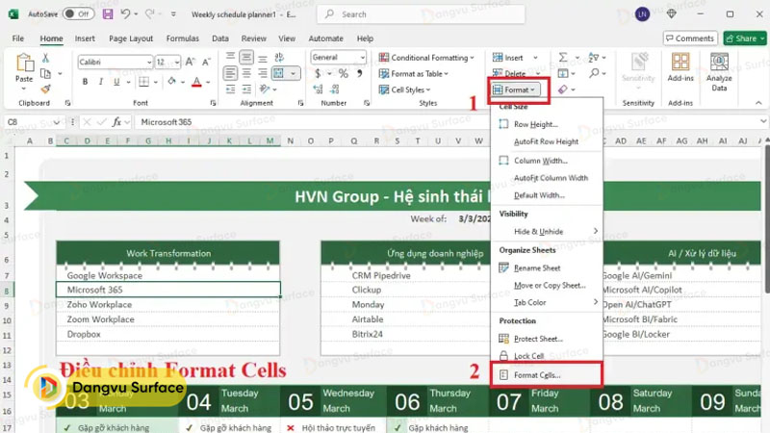Click the Percent Style icon
Viewport: 770px width, 433px height.
point(344,74)
